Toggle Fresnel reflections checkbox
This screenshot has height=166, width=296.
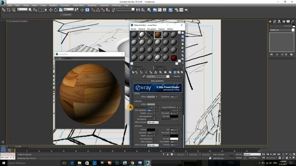[x=177, y=107]
